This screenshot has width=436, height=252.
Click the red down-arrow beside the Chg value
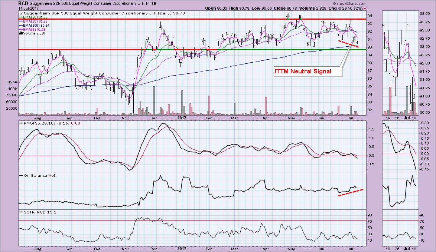[365, 9]
